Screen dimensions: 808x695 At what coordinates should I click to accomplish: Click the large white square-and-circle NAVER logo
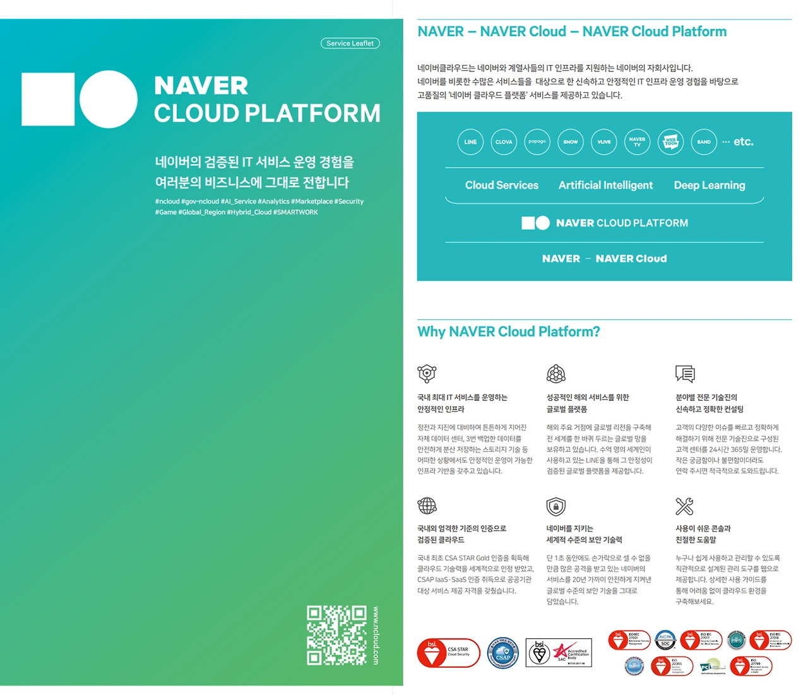click(80, 99)
